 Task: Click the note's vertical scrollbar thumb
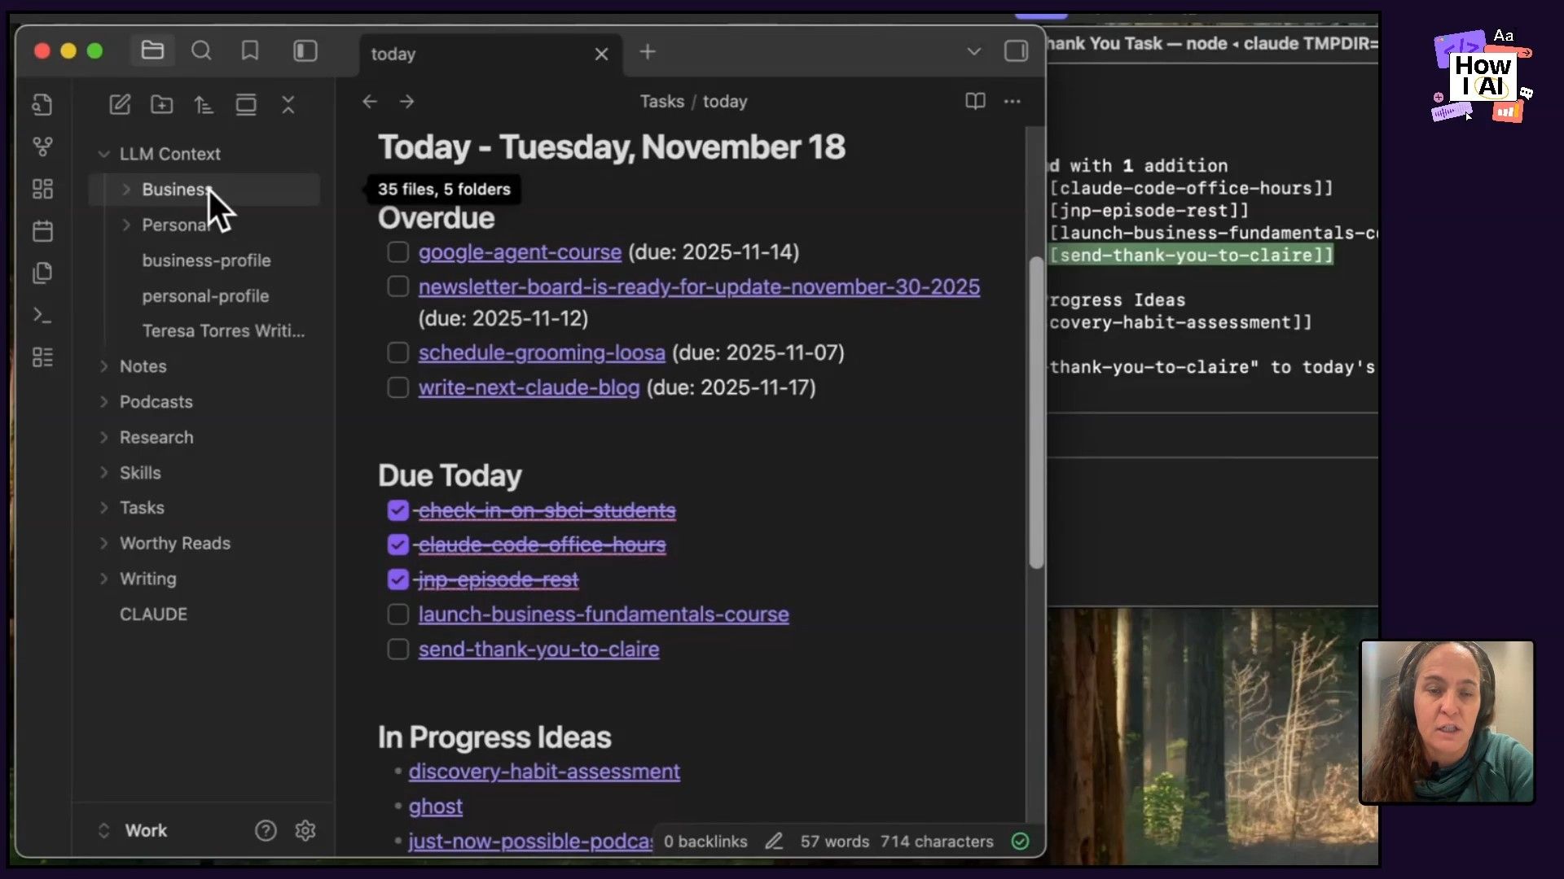tap(1036, 413)
